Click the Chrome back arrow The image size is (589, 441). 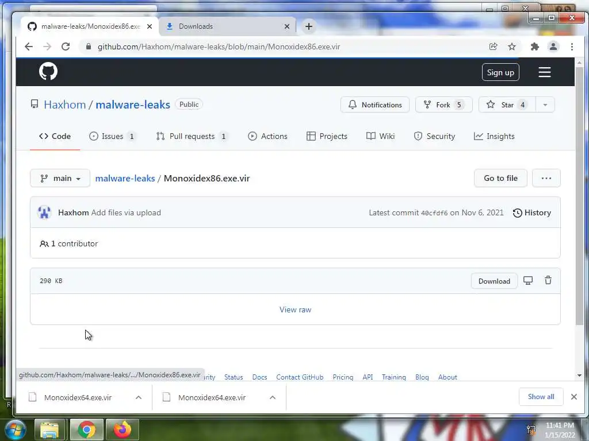pos(29,47)
